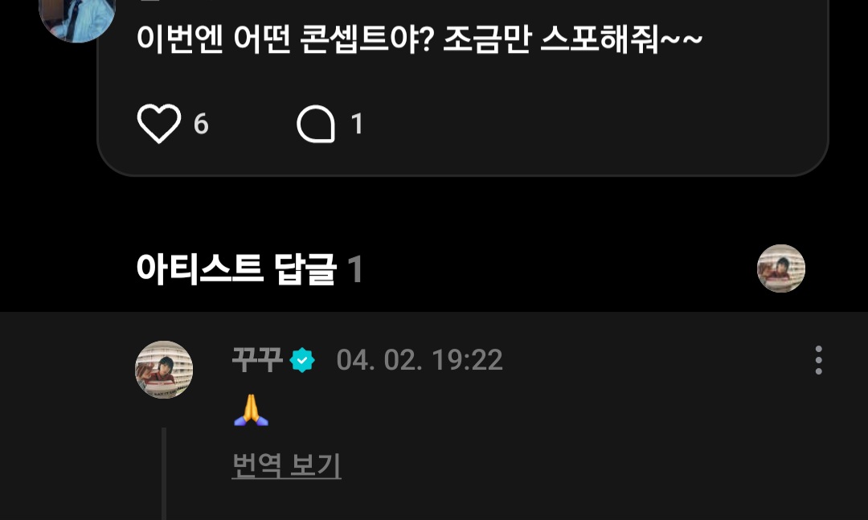Open the three-dot menu on 꾸꾸's reply

[x=818, y=361]
